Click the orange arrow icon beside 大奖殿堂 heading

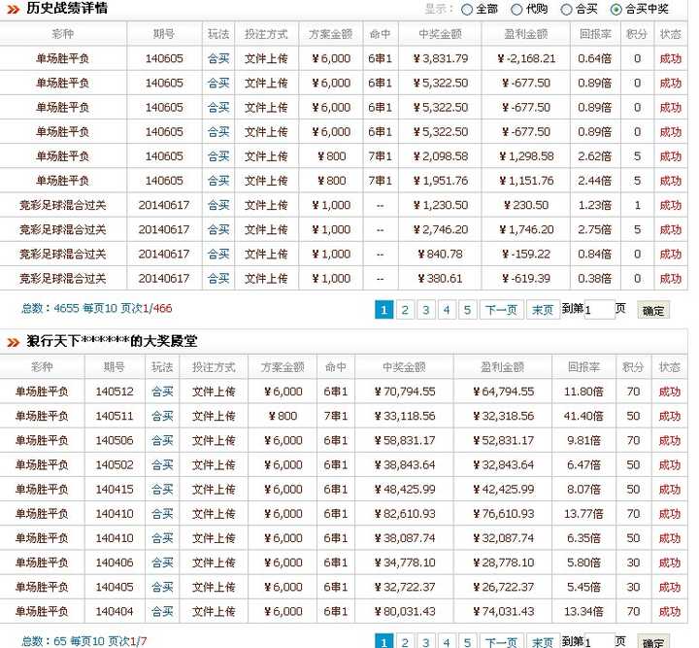click(x=14, y=342)
